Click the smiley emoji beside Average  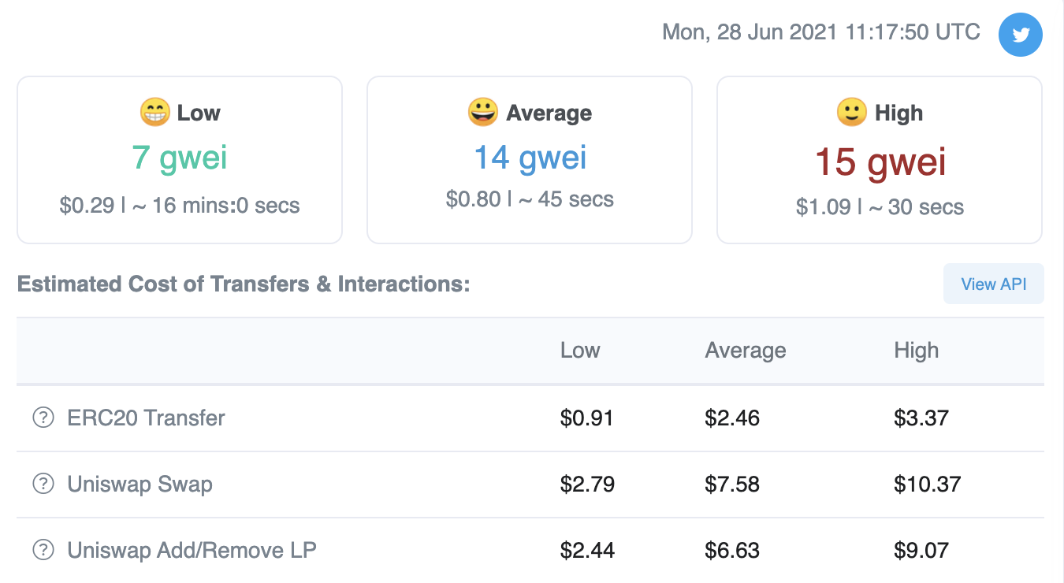483,113
